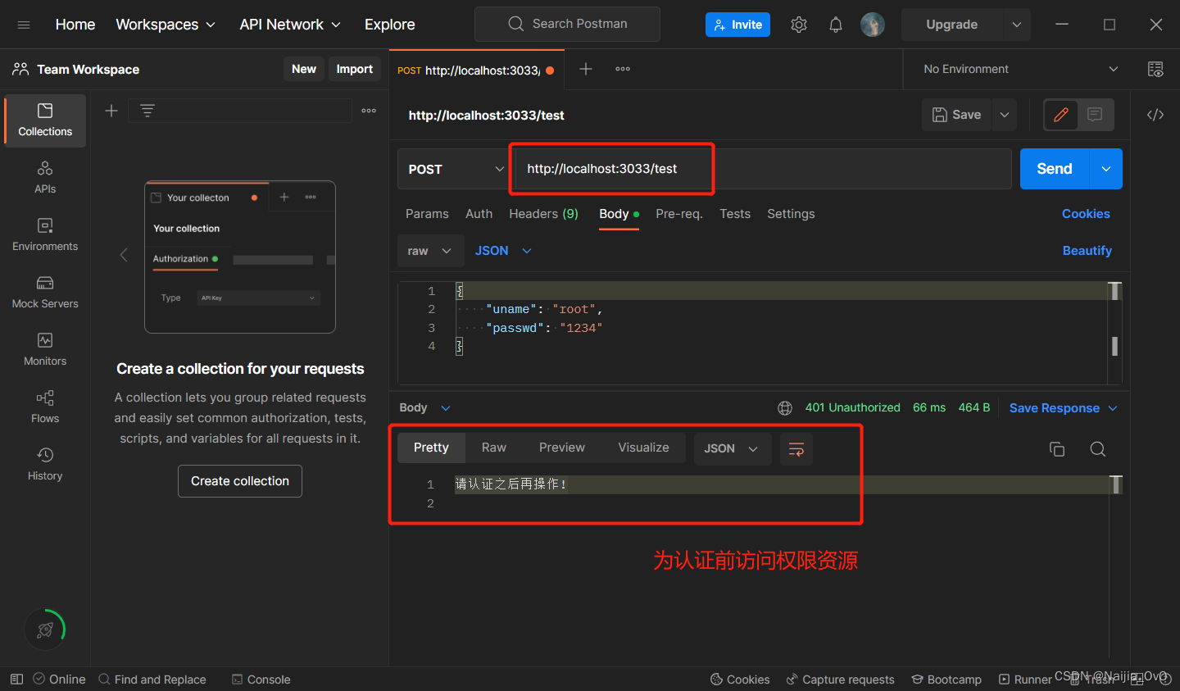Open the History sidebar panel
Image resolution: width=1180 pixels, height=691 pixels.
(x=45, y=465)
